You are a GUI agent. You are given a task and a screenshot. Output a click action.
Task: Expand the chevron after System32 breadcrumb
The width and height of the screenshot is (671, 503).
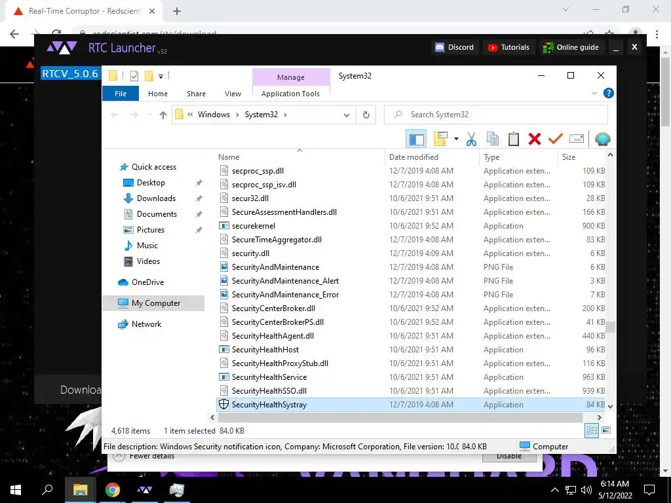[285, 115]
